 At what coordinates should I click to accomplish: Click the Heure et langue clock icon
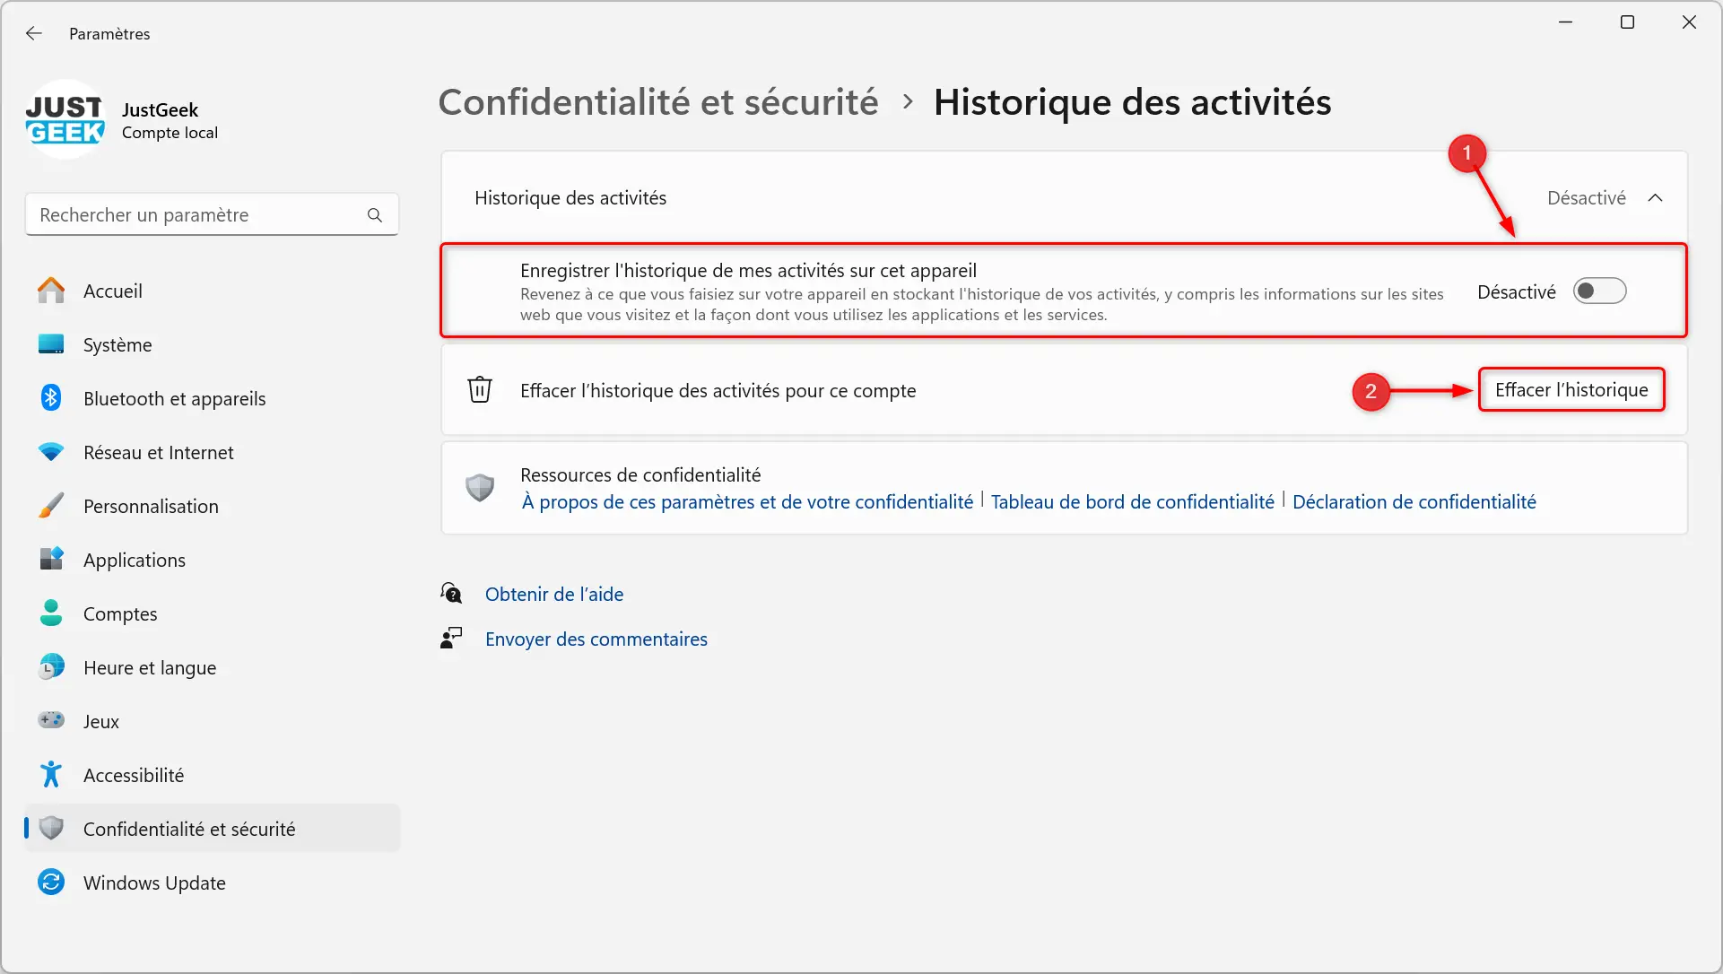pyautogui.click(x=51, y=667)
